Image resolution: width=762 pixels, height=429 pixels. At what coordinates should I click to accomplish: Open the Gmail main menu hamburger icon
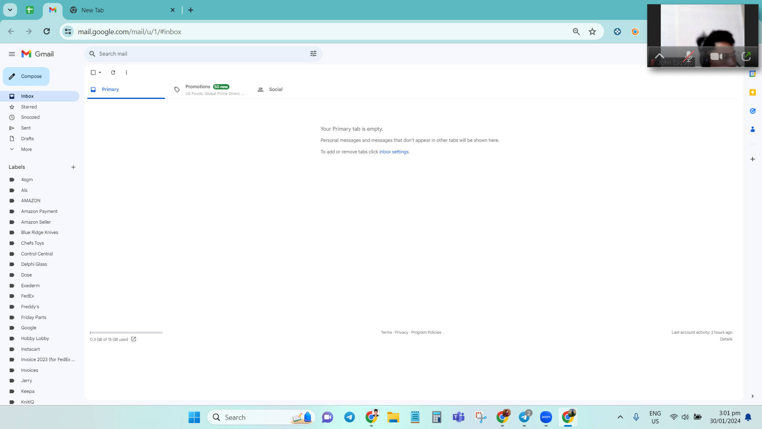click(12, 54)
